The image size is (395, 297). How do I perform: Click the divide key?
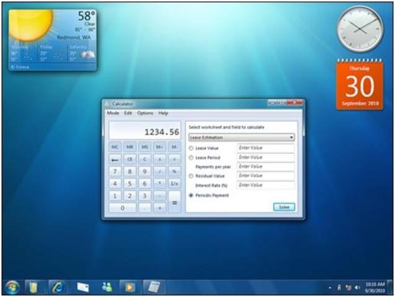tap(160, 171)
